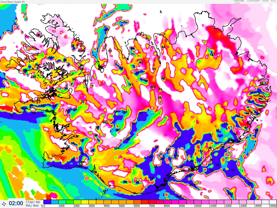The width and height of the screenshot is (277, 208).
Task: Click the 46 value on the map
Action: pyautogui.click(x=141, y=62)
